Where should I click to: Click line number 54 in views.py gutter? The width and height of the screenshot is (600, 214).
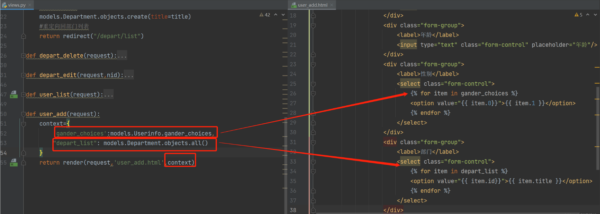pos(4,153)
